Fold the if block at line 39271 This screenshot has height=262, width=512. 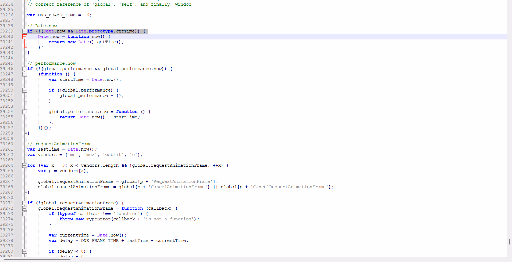24,203
